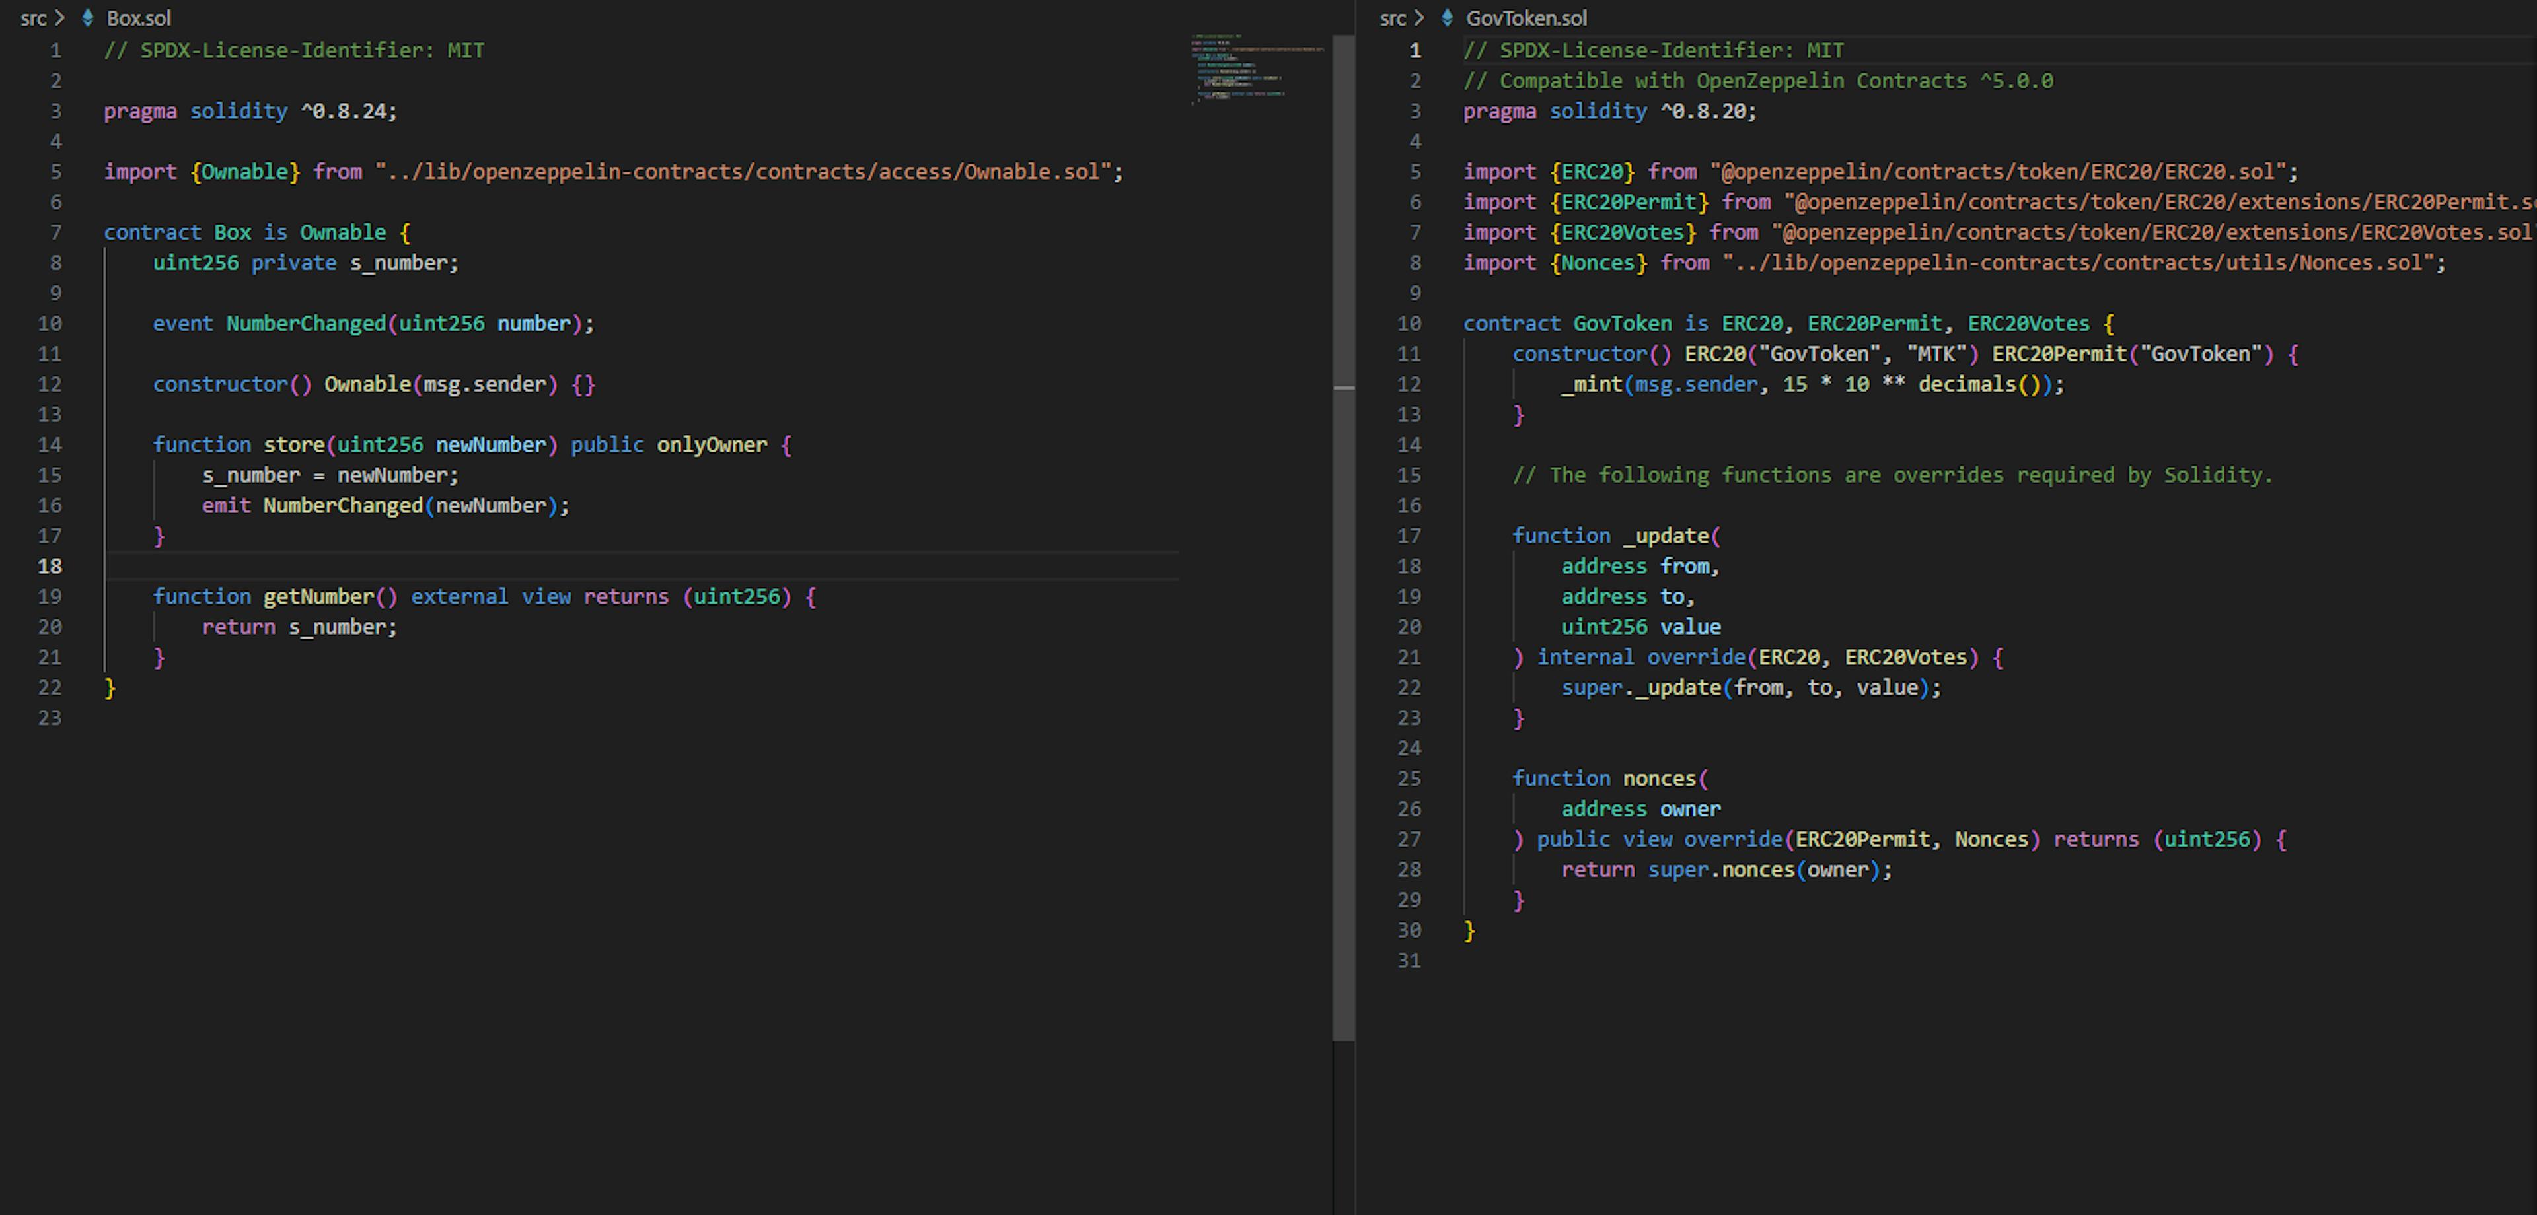
Task: Click the getNumber function name
Action: click(319, 597)
